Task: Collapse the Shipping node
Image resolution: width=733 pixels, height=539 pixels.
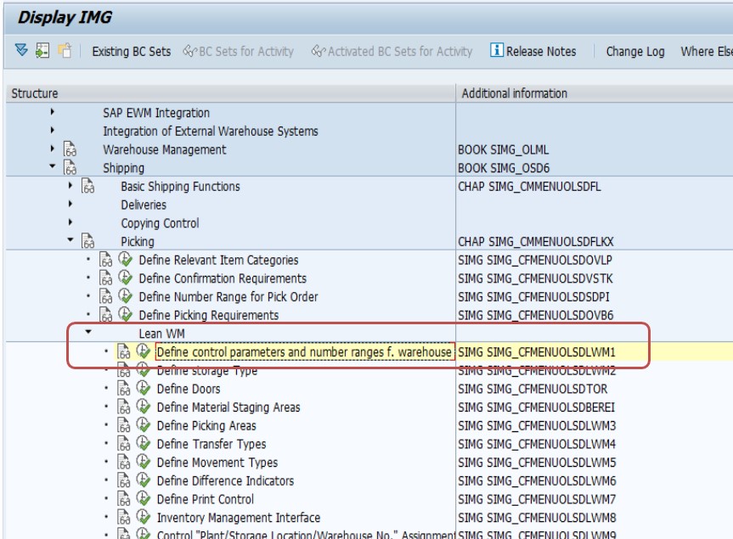Action: click(x=53, y=166)
